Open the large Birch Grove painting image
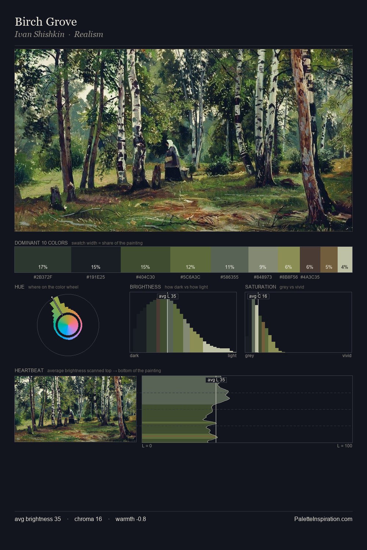The height and width of the screenshot is (550, 367). (x=183, y=140)
